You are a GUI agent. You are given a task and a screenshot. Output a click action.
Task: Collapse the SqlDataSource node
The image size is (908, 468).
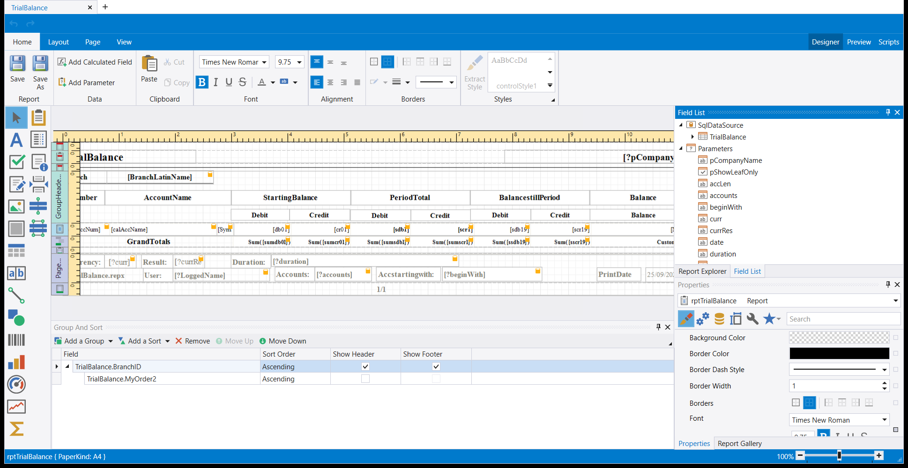[681, 125]
